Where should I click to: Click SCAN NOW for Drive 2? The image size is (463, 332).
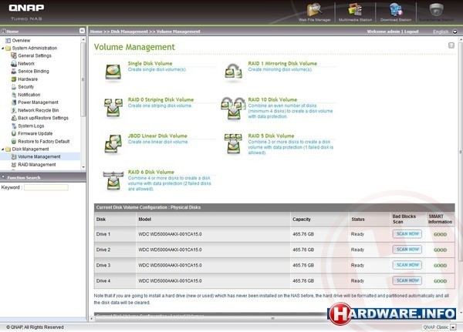[x=407, y=250]
